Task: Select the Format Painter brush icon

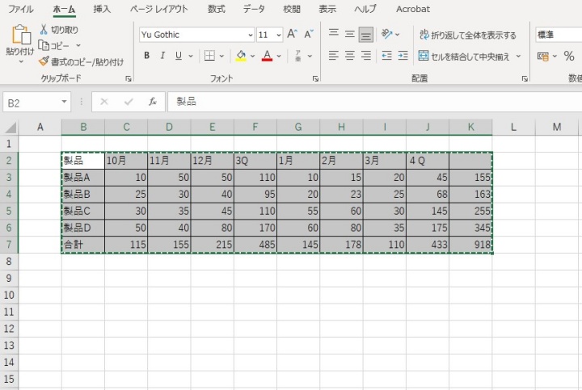Action: [x=44, y=61]
